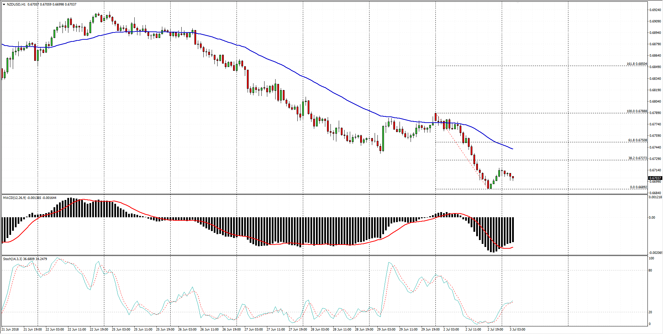This screenshot has width=663, height=334.
Task: Select the 161.8 Fibonacci level label
Action: coord(637,64)
